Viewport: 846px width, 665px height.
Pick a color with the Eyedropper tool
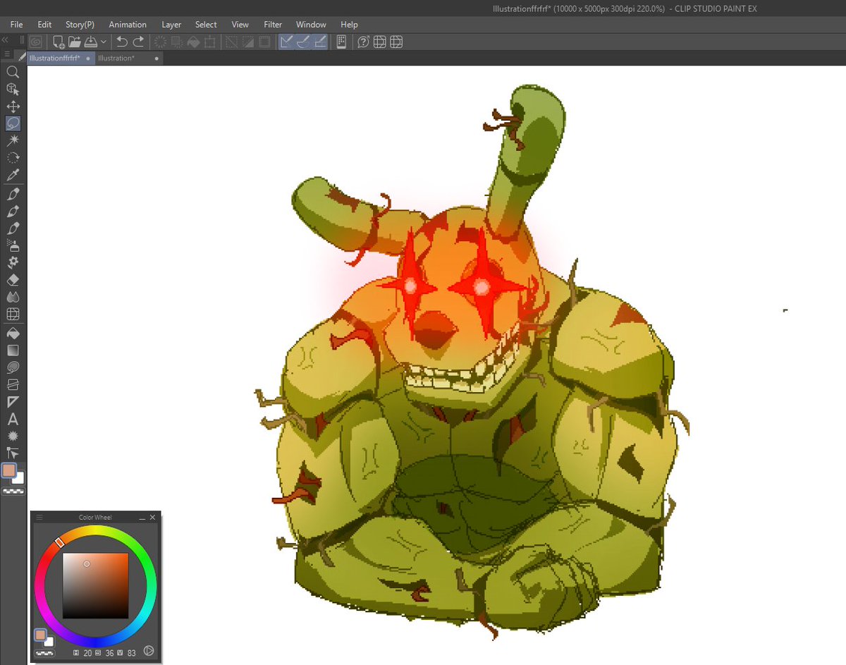pos(13,174)
